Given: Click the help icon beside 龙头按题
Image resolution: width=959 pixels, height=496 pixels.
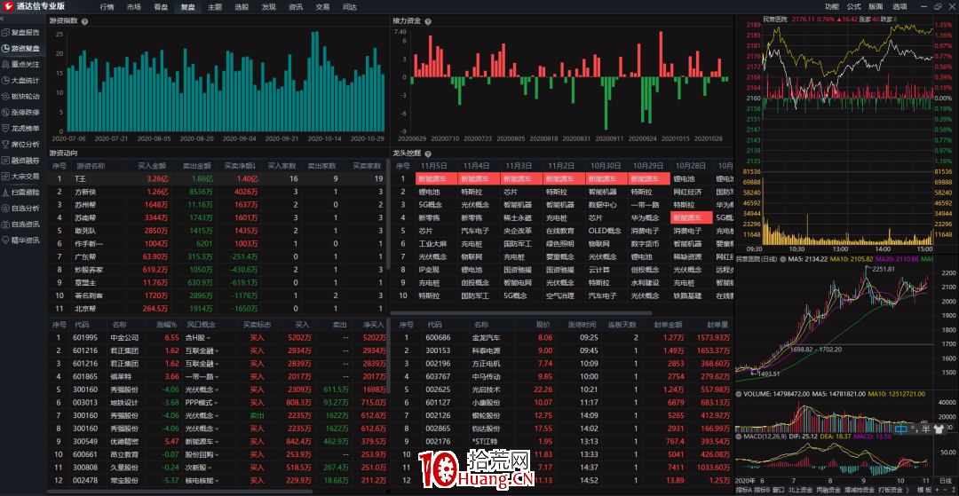Looking at the screenshot, I should point(428,154).
